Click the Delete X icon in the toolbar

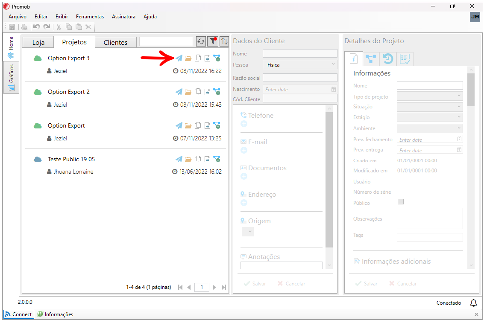[x=88, y=27]
